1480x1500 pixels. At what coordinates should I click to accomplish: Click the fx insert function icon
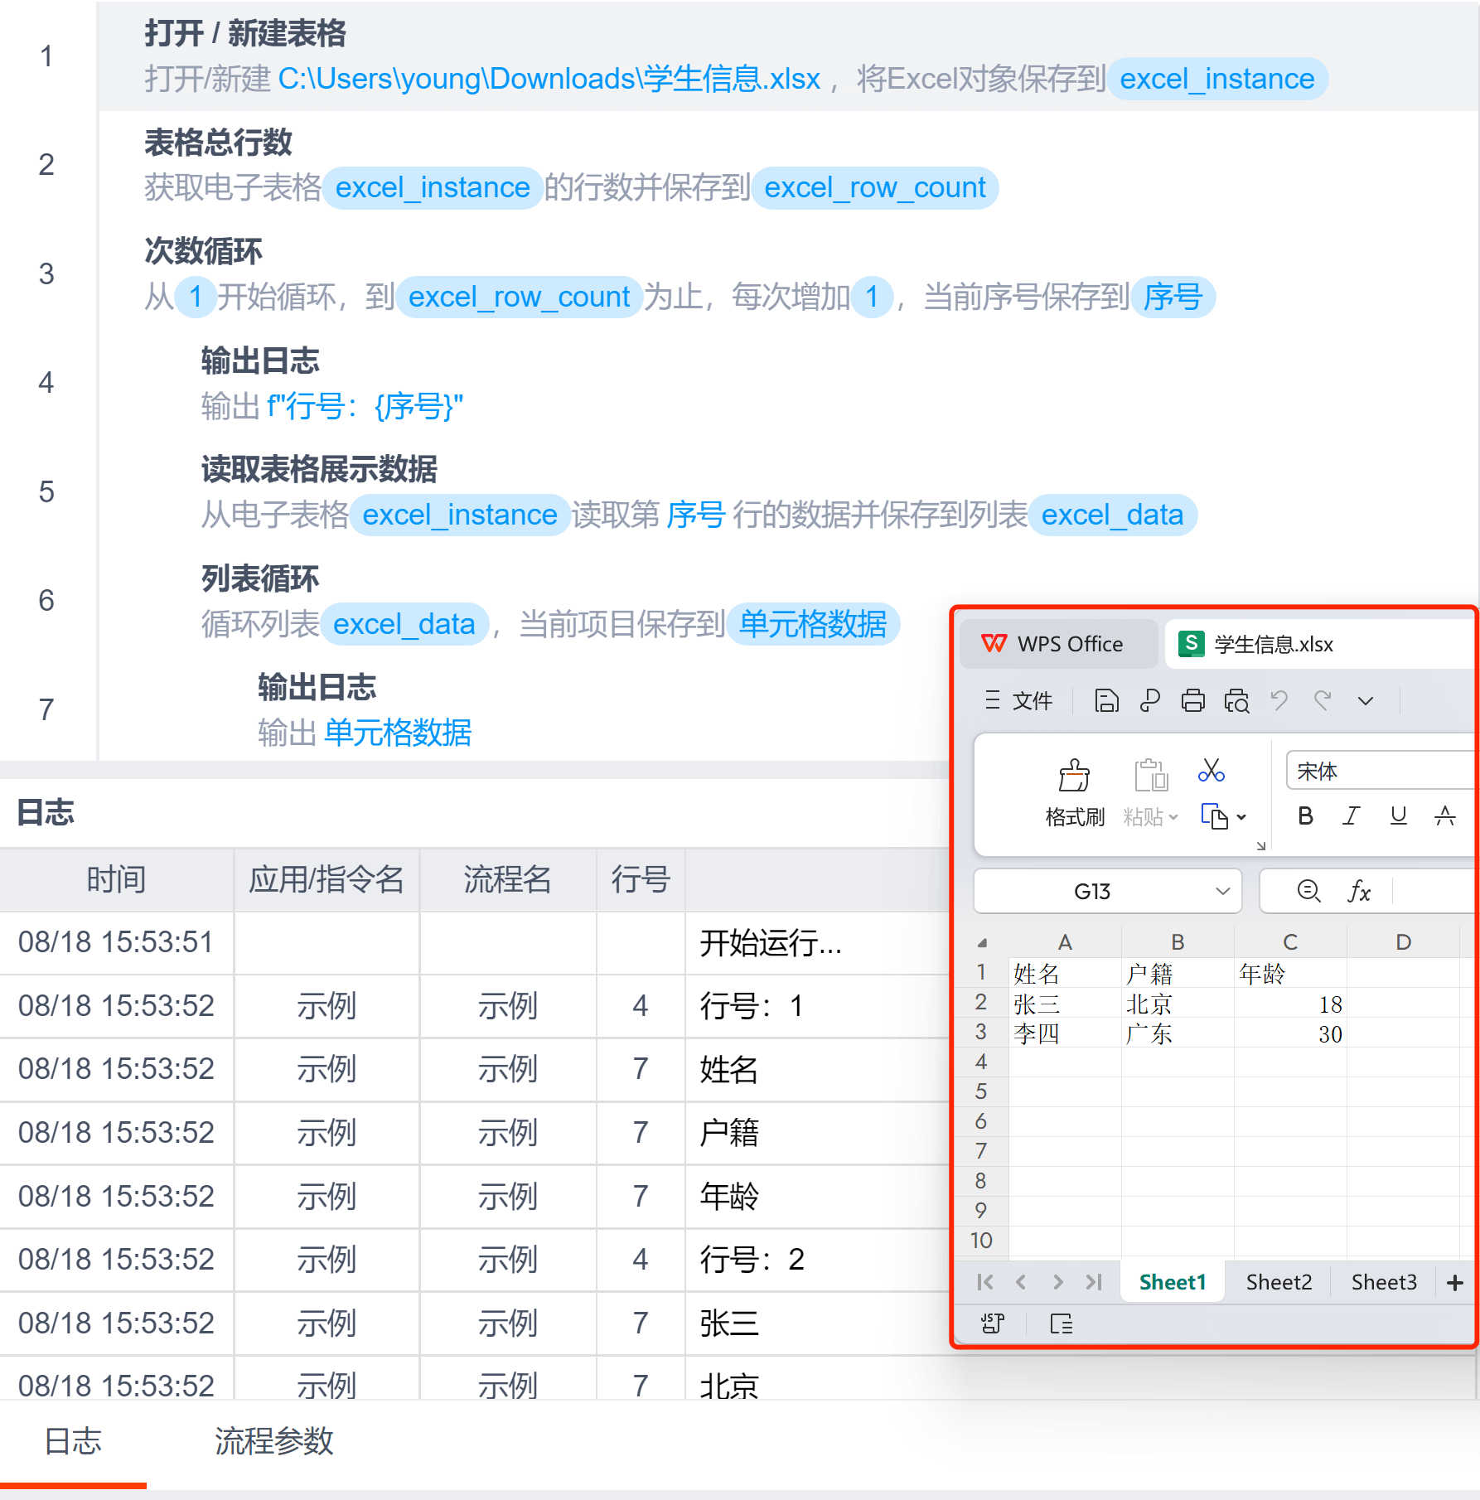pyautogui.click(x=1359, y=892)
